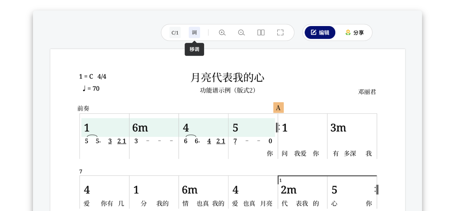
Task: Click the lyric 有 多深 我
Action: [x=352, y=154]
